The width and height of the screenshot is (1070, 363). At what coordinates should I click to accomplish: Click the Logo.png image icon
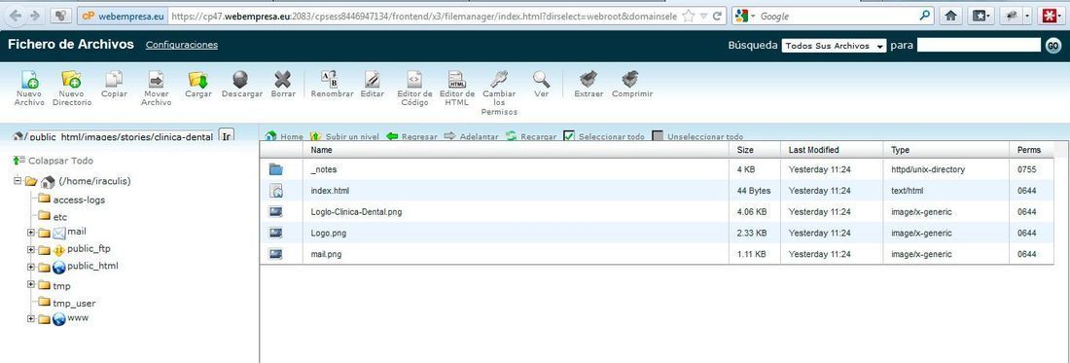coord(275,233)
